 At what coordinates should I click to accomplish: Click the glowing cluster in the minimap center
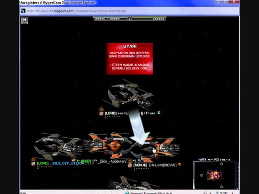pyautogui.click(x=214, y=175)
